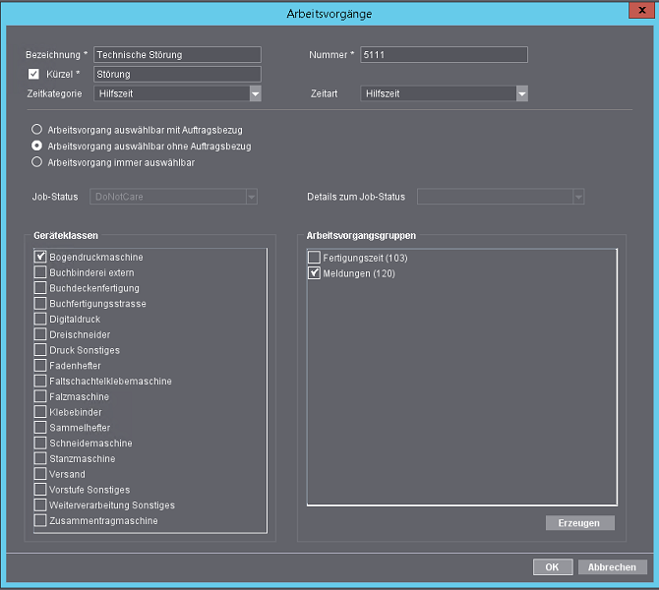The height and width of the screenshot is (590, 659).
Task: Expand the Zeitart dropdown list
Action: pos(522,93)
